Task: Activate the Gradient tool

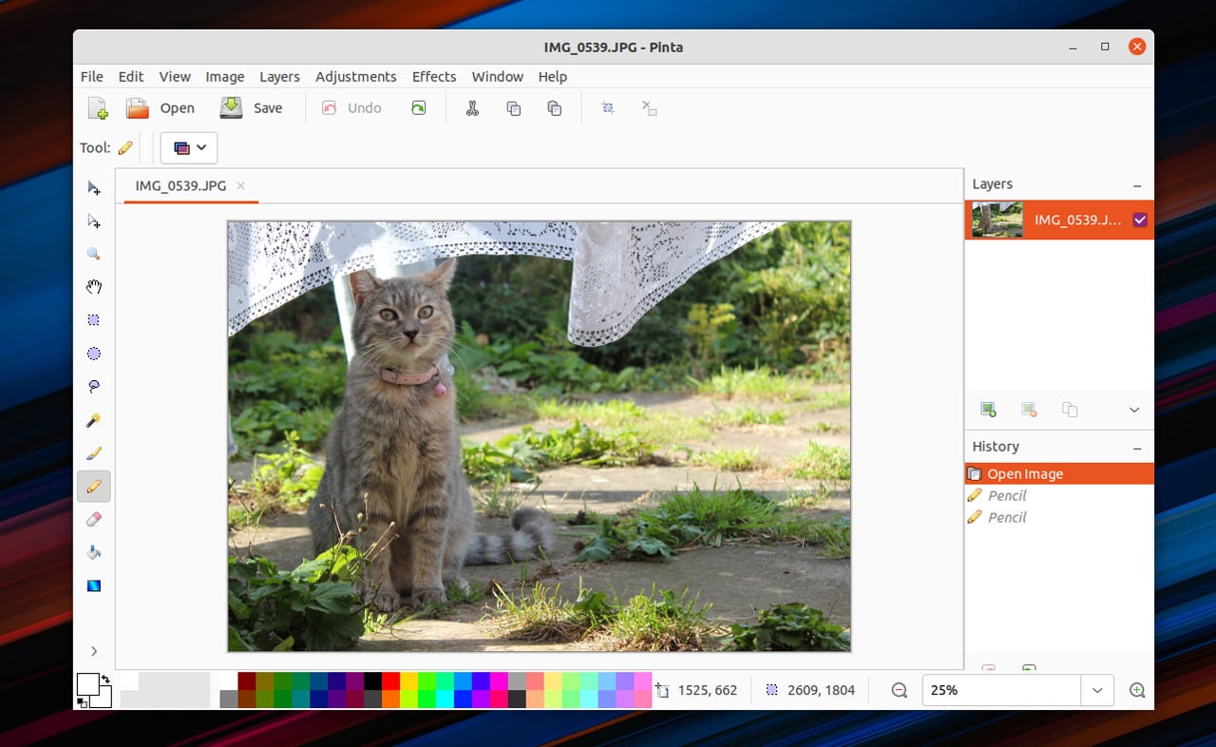Action: coord(93,585)
